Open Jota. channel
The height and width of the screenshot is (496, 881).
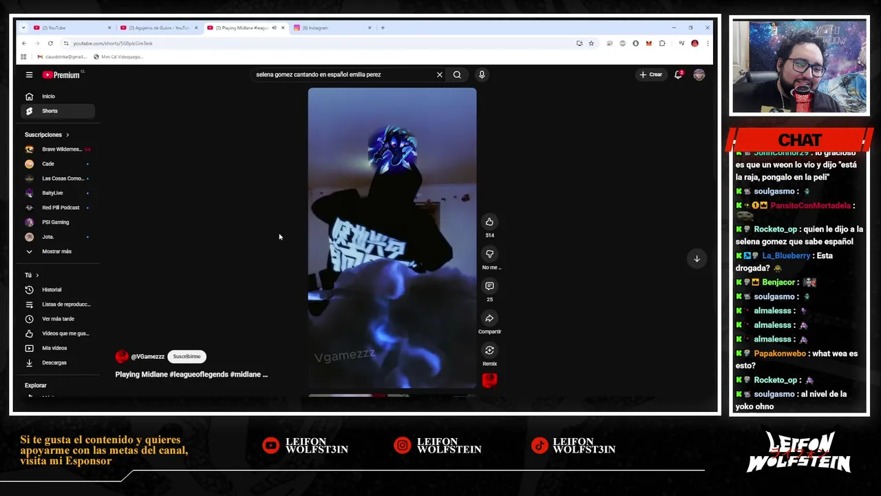(58, 237)
